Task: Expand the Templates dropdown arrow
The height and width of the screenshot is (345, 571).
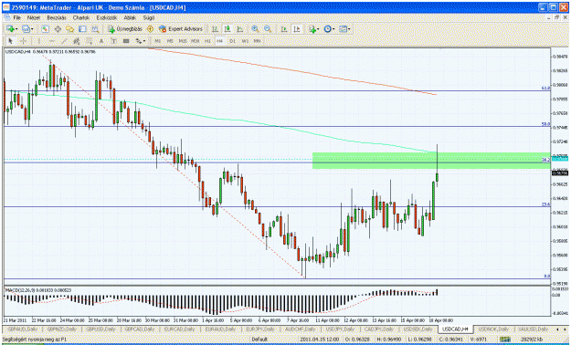Action: (349, 29)
